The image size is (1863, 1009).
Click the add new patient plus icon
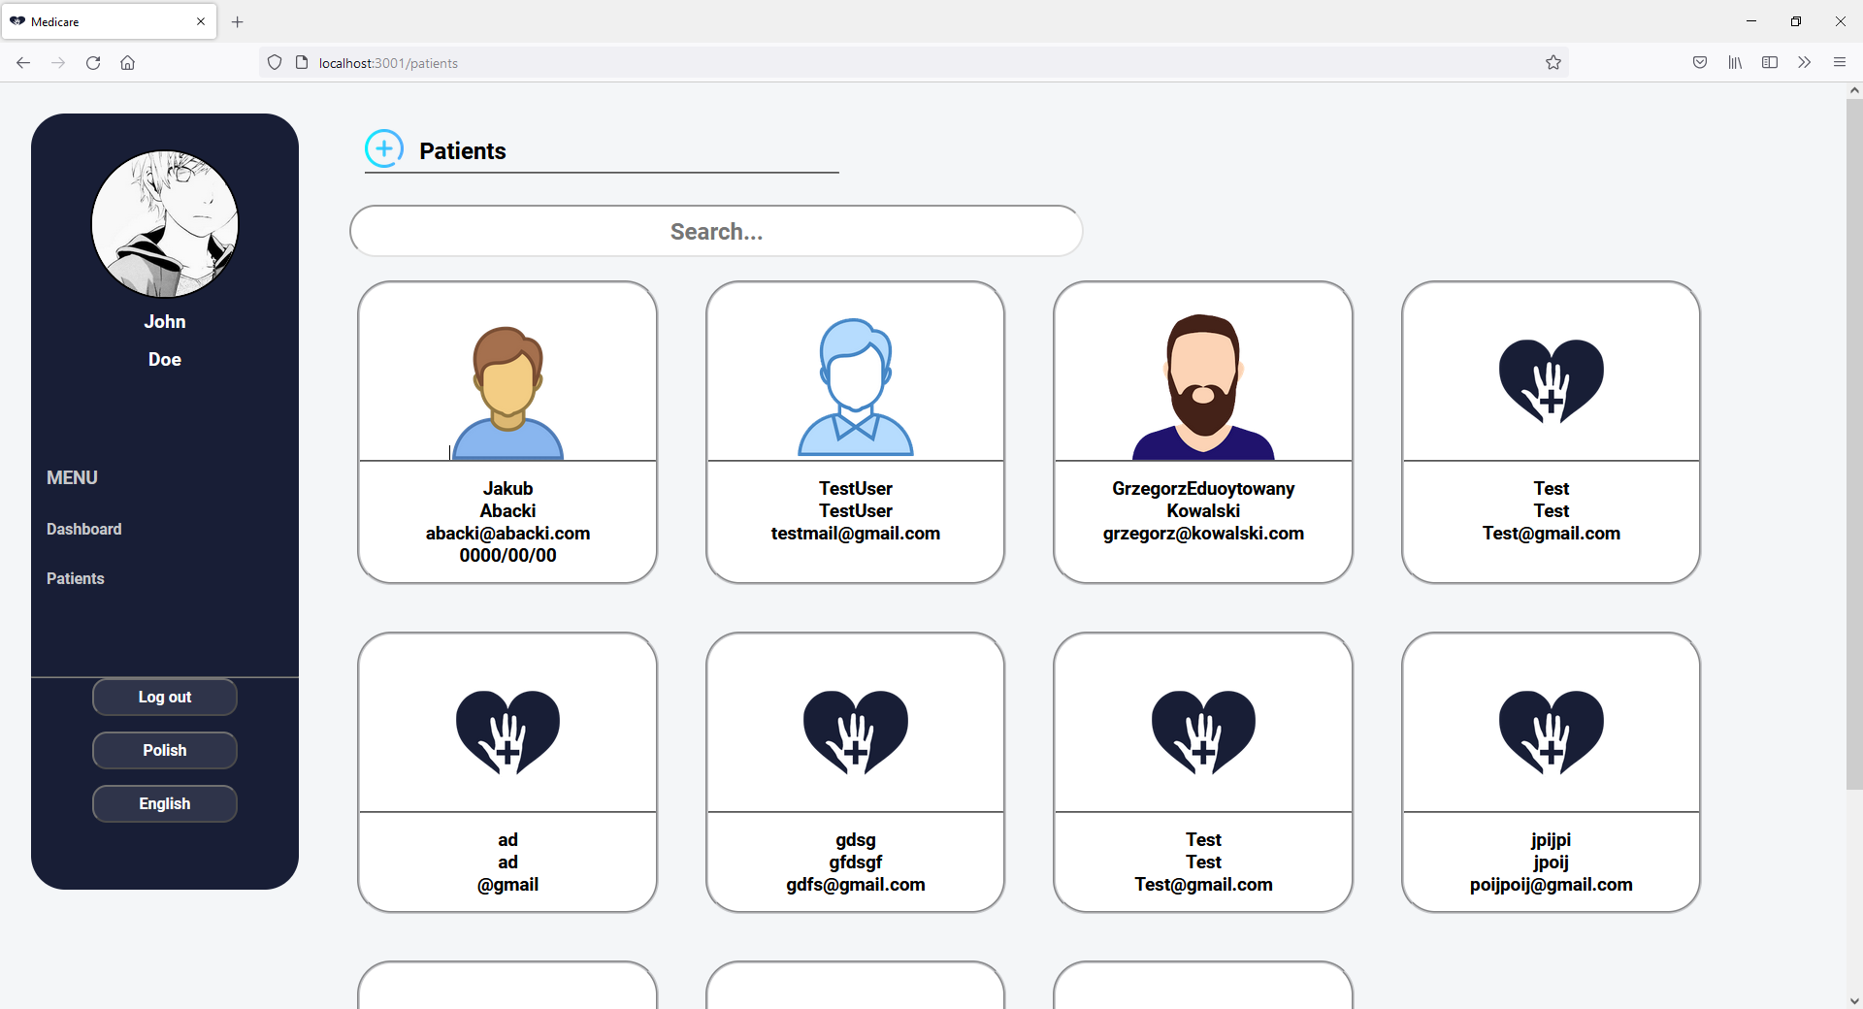point(384,147)
